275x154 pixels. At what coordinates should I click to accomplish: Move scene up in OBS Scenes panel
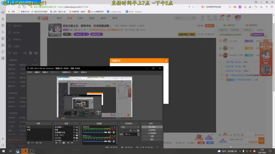pyautogui.click(x=37, y=143)
